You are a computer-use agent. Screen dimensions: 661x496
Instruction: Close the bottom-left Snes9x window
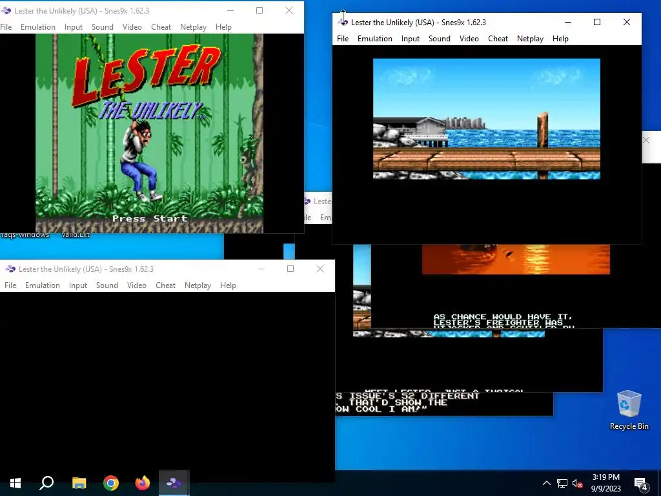320,269
